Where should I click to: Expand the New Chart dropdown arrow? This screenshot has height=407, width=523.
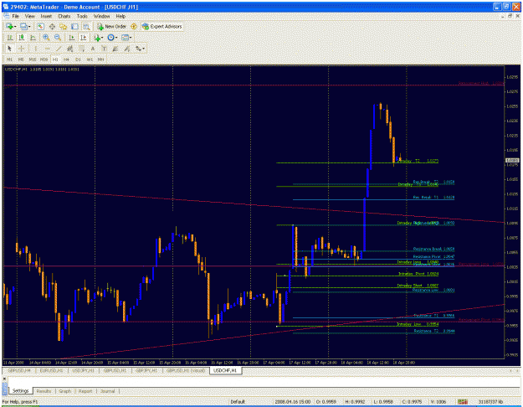coord(15,26)
